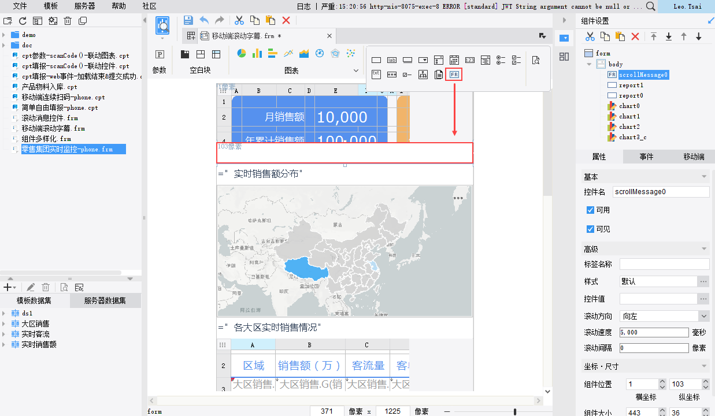This screenshot has height=416, width=715.
Task: Insert the radar chart icon
Action: click(335, 54)
